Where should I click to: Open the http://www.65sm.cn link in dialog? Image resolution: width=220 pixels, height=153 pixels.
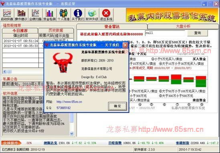coord(69,102)
